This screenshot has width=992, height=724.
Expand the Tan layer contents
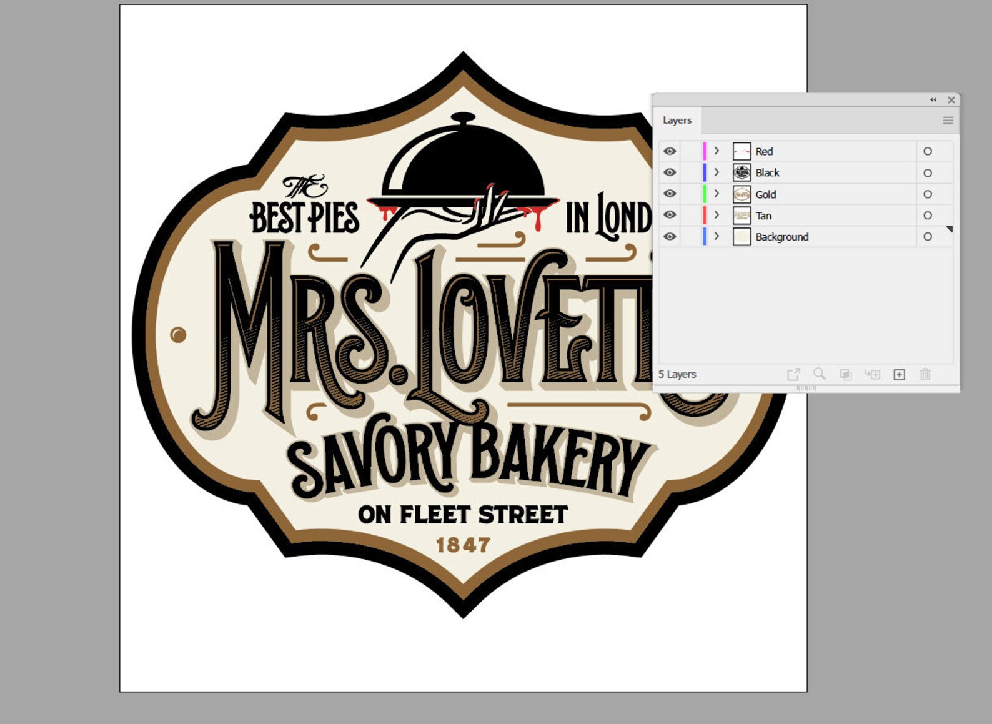(x=717, y=215)
